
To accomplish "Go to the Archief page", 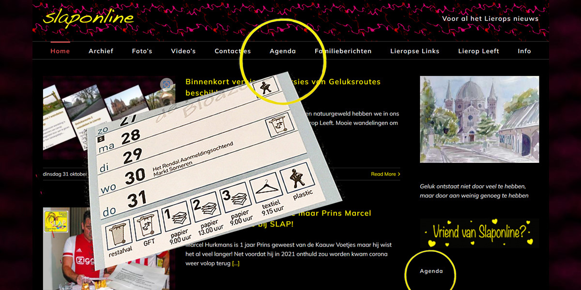I will [x=101, y=51].
